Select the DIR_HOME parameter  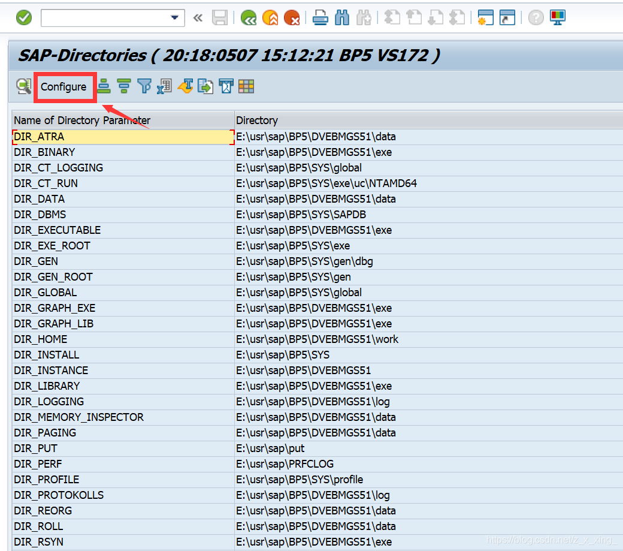(123, 339)
